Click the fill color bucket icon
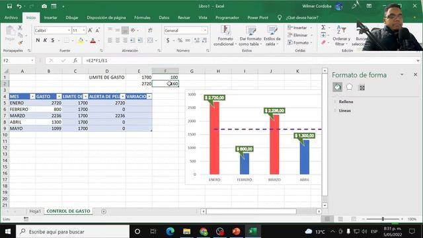This screenshot has width=423, height=238. click(81, 41)
